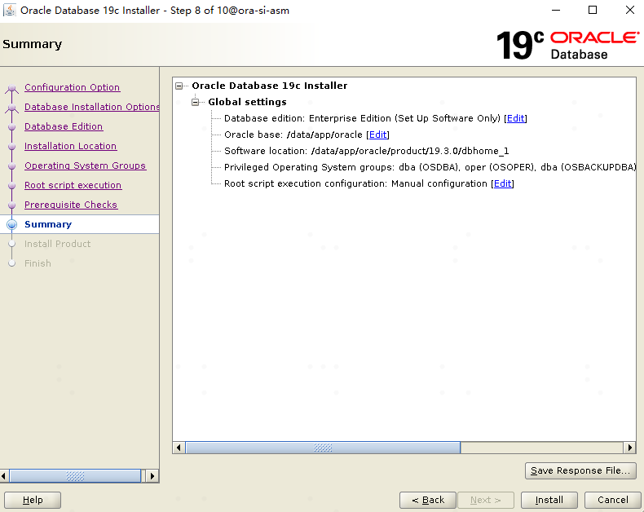644x512 pixels.
Task: Click the "Oracle Database 19c Installer" tree title
Action: tap(270, 86)
